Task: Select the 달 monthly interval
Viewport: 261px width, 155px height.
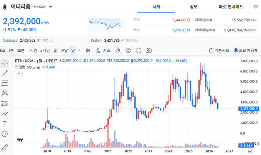Action: 73,50
